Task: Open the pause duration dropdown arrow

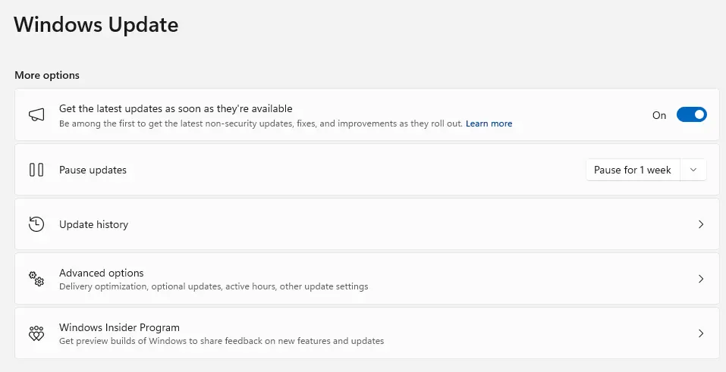Action: coord(693,170)
